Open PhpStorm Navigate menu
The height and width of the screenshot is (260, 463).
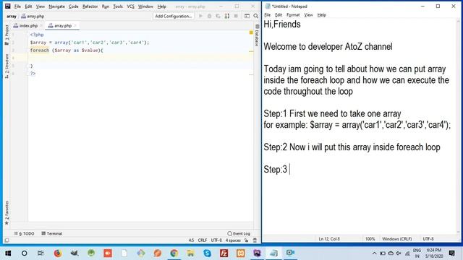(56, 6)
